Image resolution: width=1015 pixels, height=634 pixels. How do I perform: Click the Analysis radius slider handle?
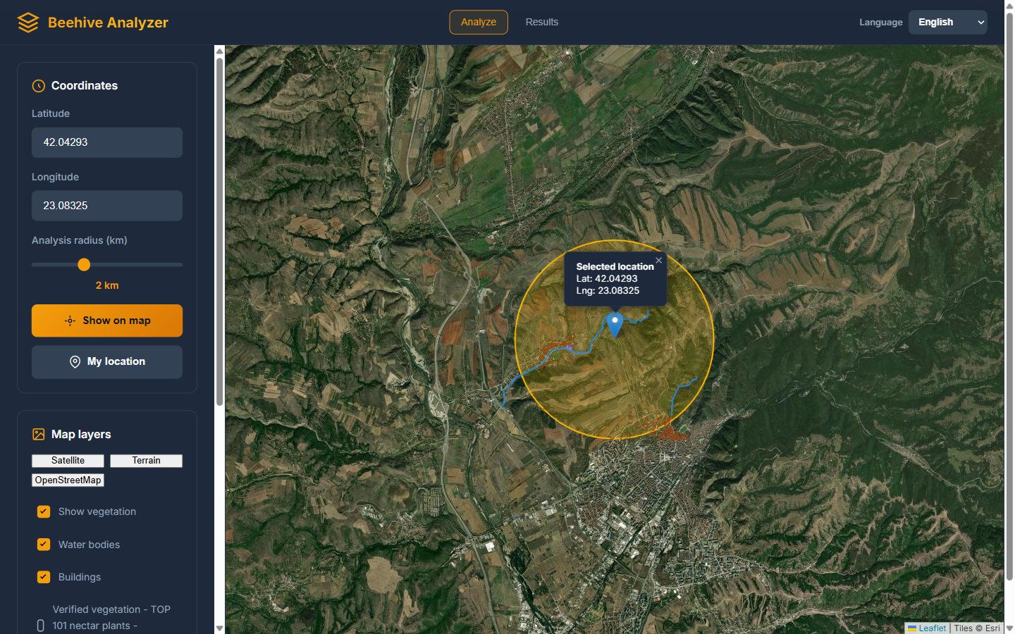(x=84, y=265)
